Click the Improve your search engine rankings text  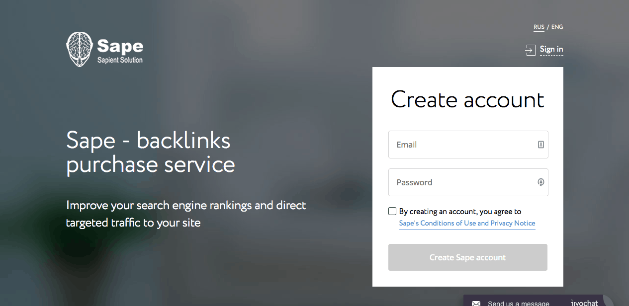pos(186,214)
